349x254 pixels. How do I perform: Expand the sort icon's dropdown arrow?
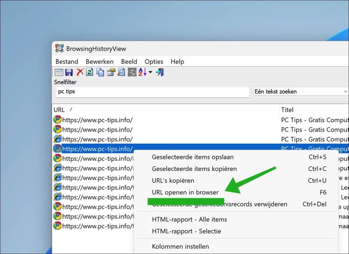pos(150,72)
